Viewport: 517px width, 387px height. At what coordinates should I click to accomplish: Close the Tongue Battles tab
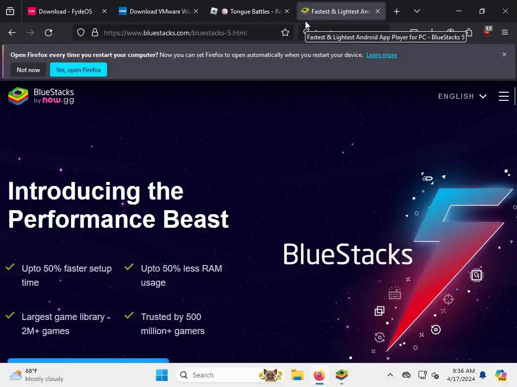pyautogui.click(x=287, y=11)
